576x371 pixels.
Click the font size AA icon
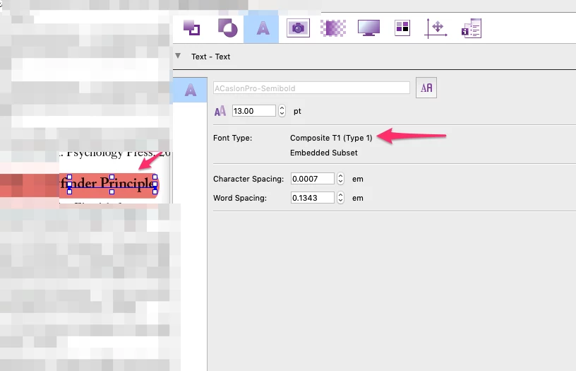220,111
